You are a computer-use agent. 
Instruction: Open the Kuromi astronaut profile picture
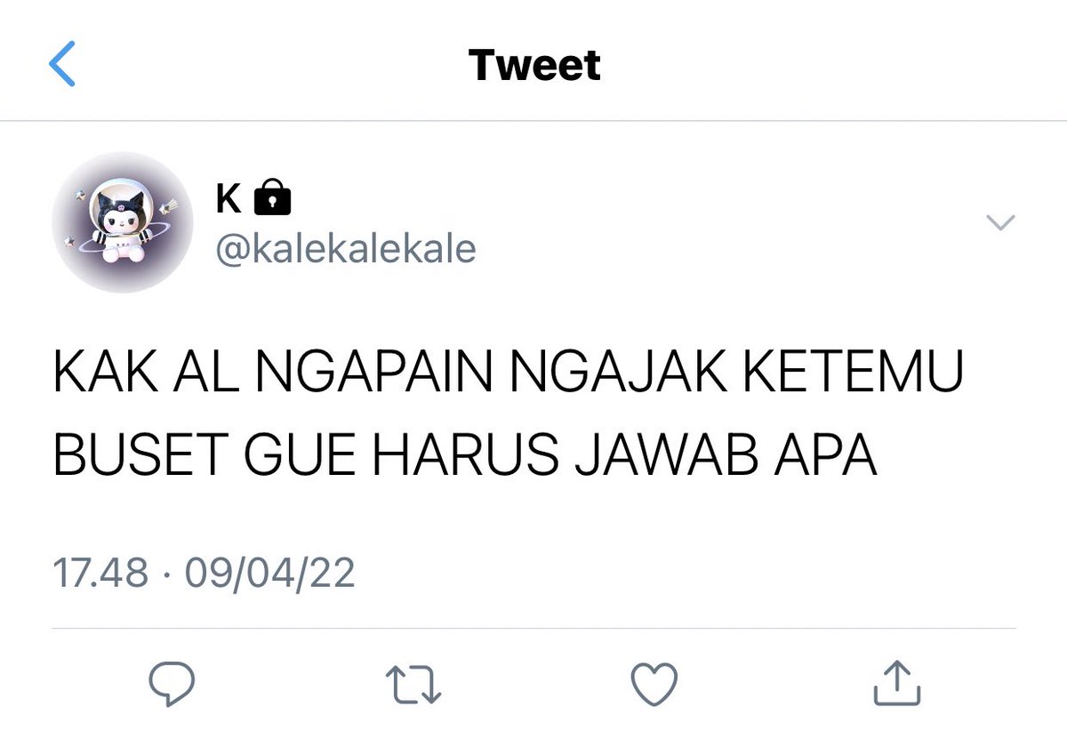tap(122, 222)
